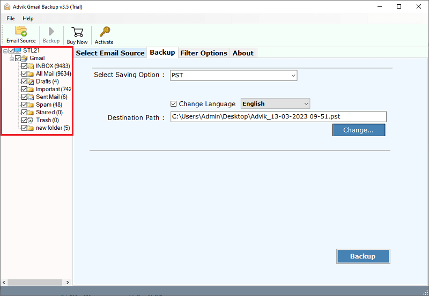The height and width of the screenshot is (296, 429).
Task: Uncheck the Trash (0) checkbox
Action: [24, 120]
